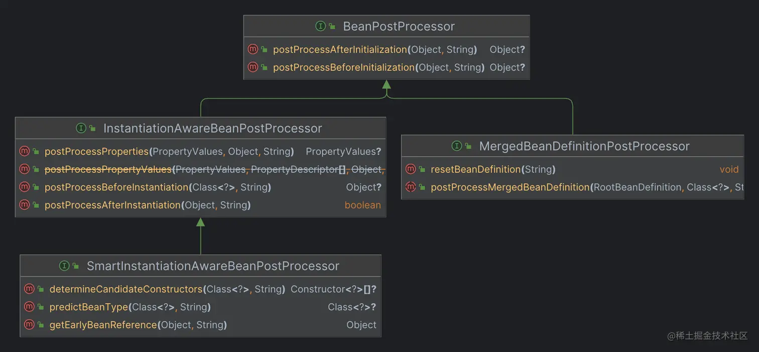Click interface icon beside MergedBeanDefinitionPostProcessor
The image size is (759, 352).
(456, 146)
